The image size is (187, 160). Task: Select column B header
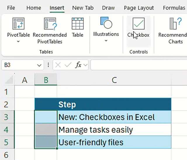pyautogui.click(x=46, y=80)
